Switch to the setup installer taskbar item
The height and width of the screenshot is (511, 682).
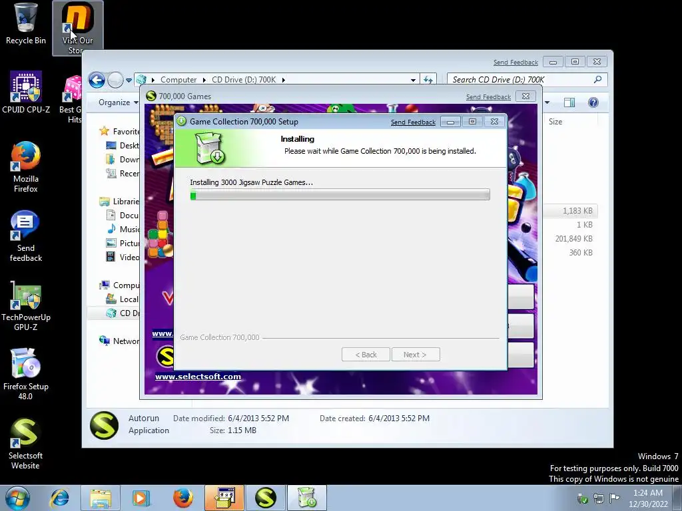pyautogui.click(x=307, y=498)
